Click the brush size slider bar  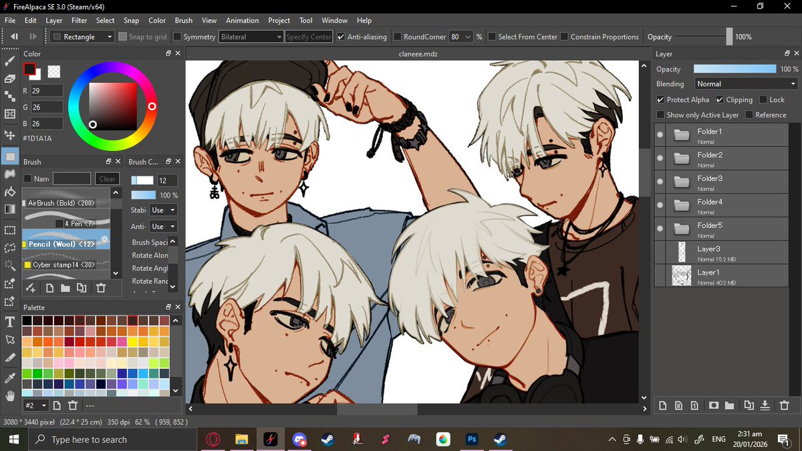tap(142, 180)
